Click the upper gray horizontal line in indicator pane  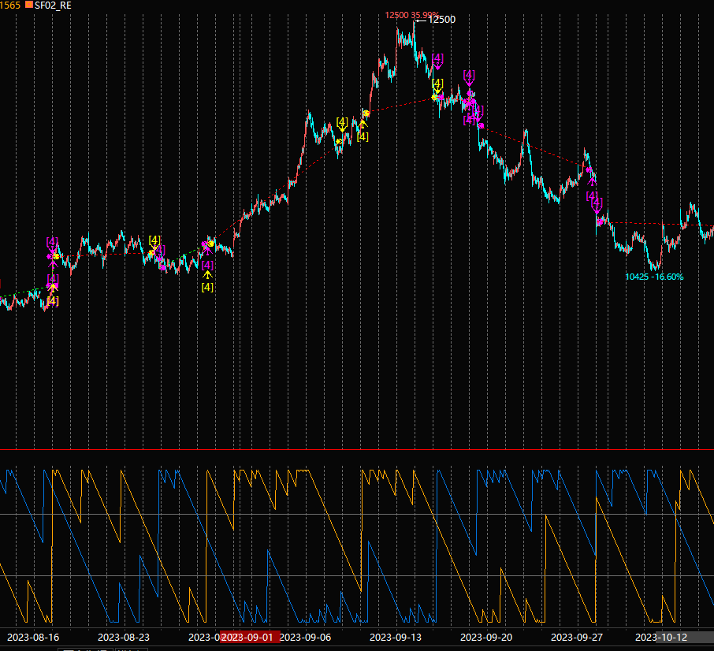click(357, 515)
